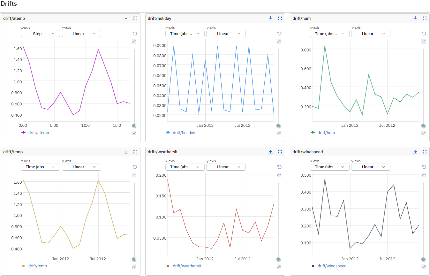This screenshot has height=276, width=430.
Task: Download the drift/temp chart data
Action: (x=126, y=152)
